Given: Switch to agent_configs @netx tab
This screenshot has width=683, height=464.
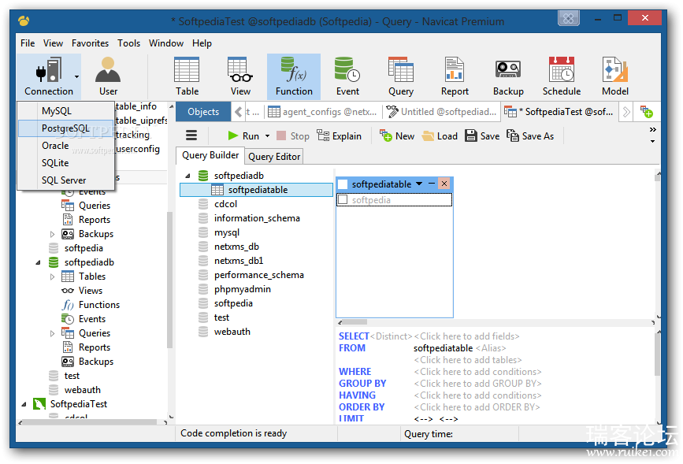Looking at the screenshot, I should 322,112.
